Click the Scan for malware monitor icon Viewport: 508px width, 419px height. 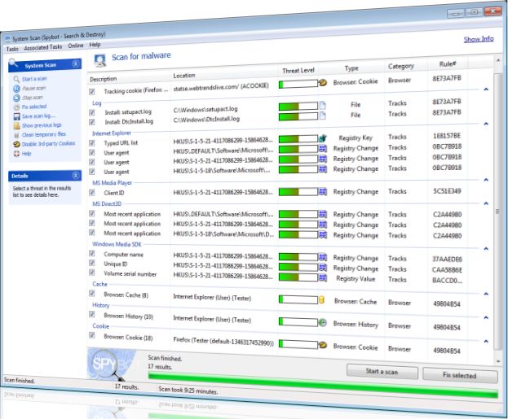point(100,60)
